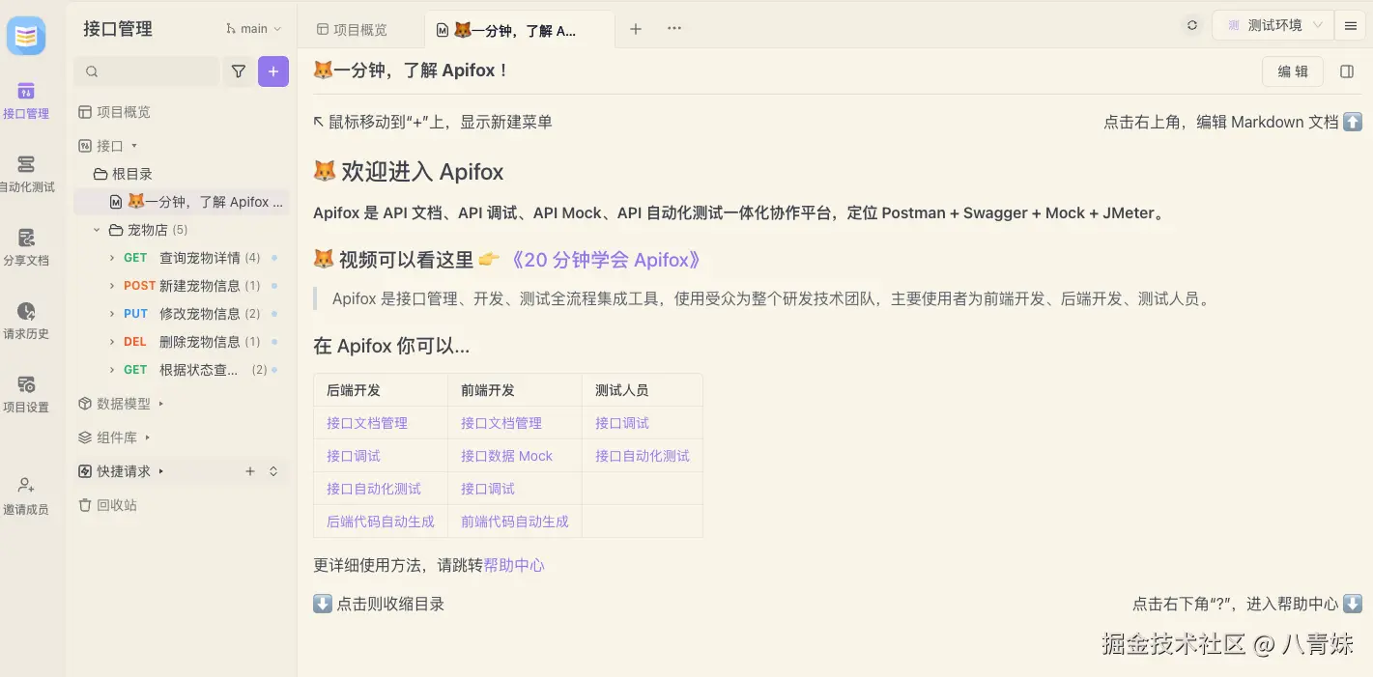Viewport: 1373px width, 677px height.
Task: Open the 《20 分钟学会 Apifox》 link
Action: pyautogui.click(x=605, y=260)
